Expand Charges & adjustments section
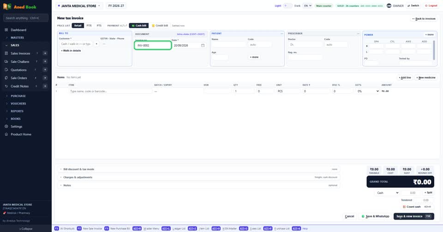The image size is (443, 232). [x=198, y=177]
